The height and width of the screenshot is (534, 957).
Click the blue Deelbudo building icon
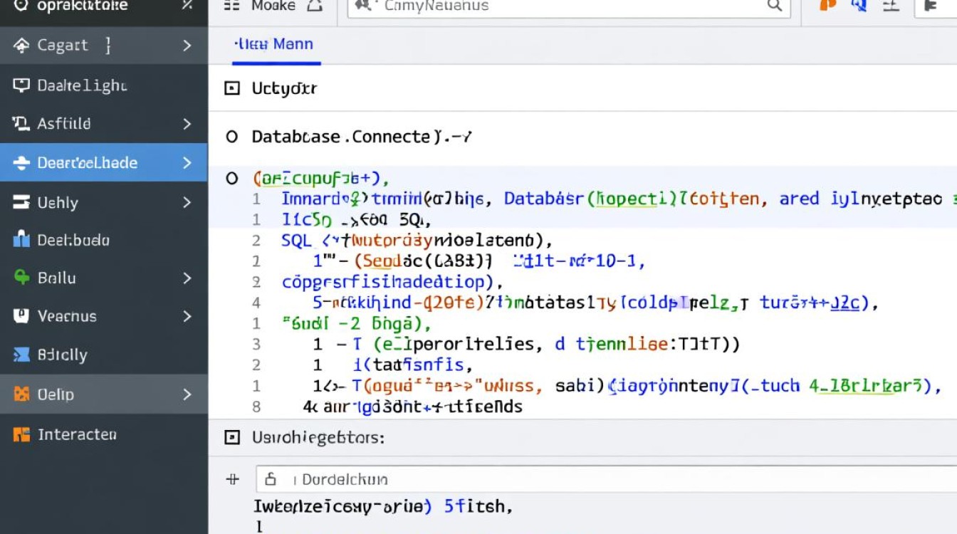(x=21, y=240)
